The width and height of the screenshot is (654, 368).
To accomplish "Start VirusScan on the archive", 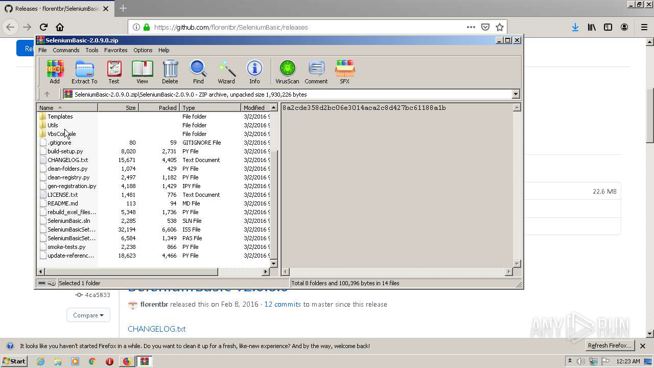I will click(287, 72).
